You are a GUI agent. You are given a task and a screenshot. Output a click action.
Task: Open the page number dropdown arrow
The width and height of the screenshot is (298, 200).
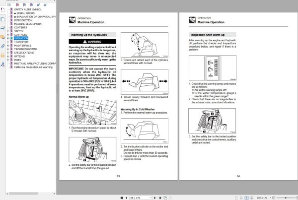point(151,198)
